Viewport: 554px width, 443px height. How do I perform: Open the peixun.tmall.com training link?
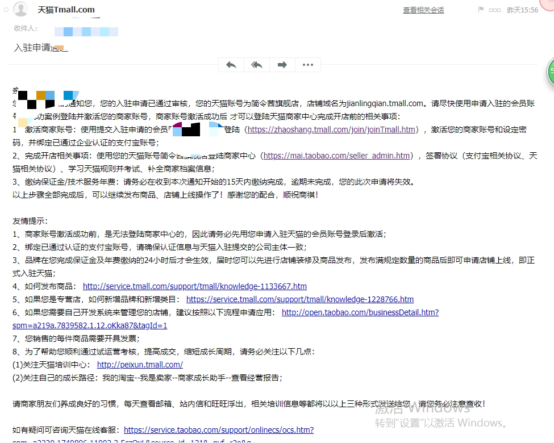tap(140, 365)
